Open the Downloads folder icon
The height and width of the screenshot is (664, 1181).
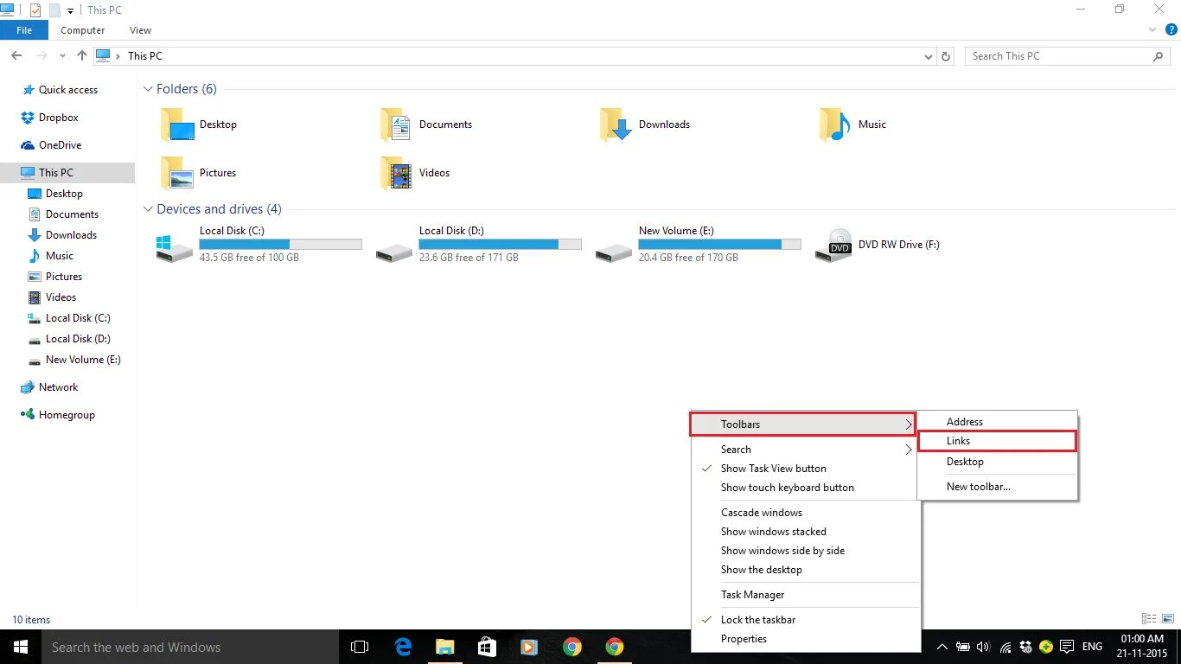(x=616, y=124)
